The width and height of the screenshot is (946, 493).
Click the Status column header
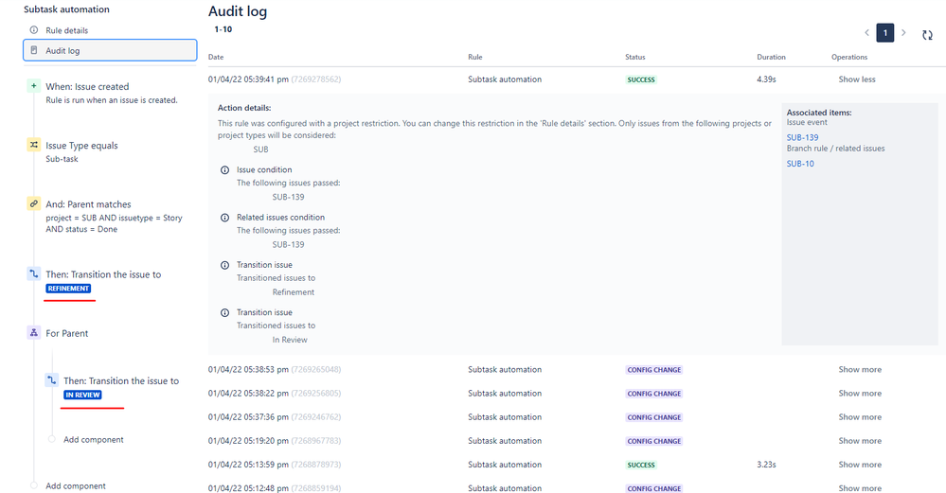(634, 57)
